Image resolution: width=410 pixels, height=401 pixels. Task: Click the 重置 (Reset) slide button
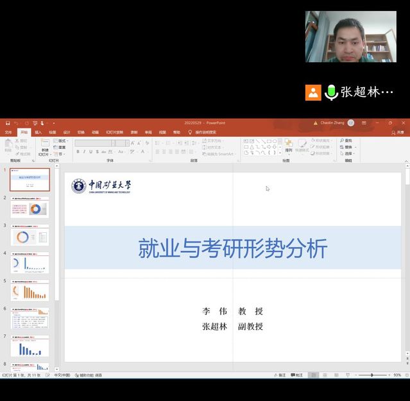point(60,147)
